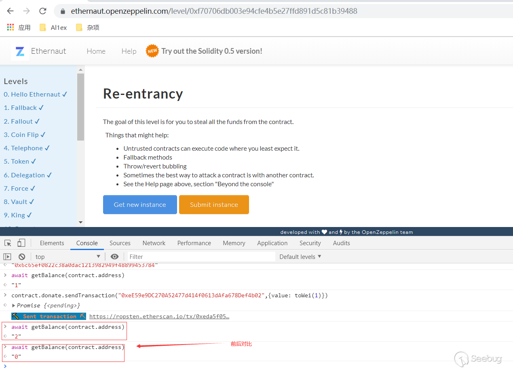Open the Default levels dropdown
This screenshot has width=513, height=370.
[300, 256]
